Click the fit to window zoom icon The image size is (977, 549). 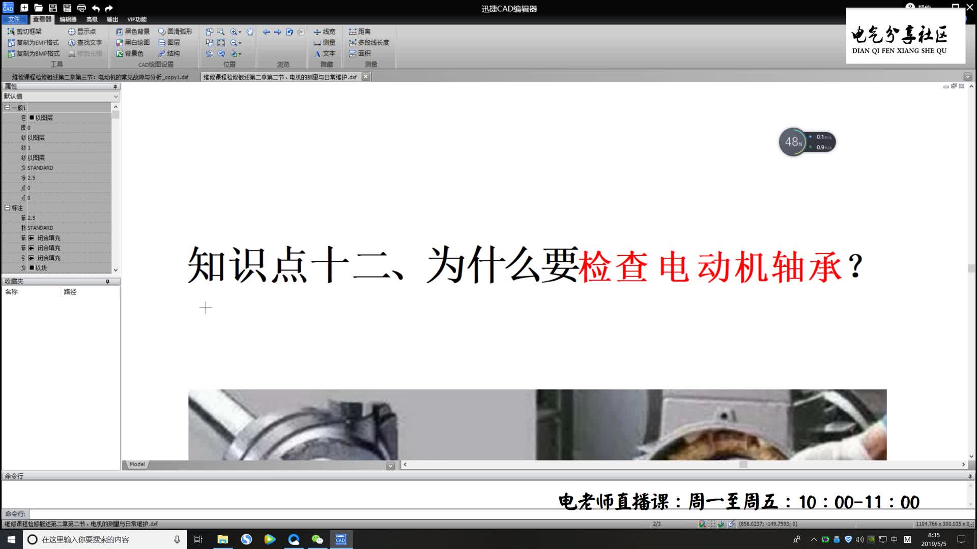pyautogui.click(x=221, y=43)
